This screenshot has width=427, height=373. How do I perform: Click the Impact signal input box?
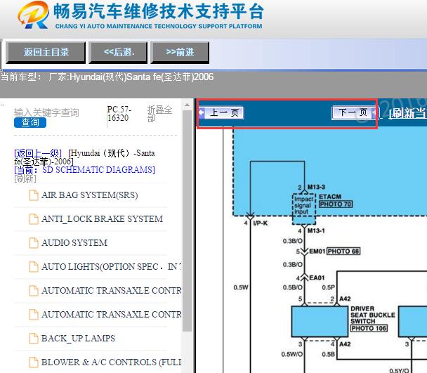pos(304,209)
